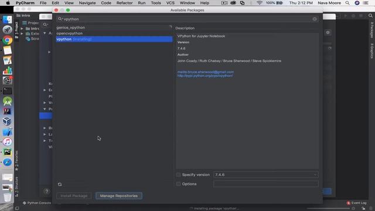The image size is (375, 211).
Task: Click the Install Package button
Action: click(74, 196)
